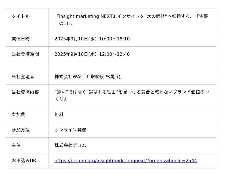
Task: Click the date in the 開催日時 row
Action: click(x=76, y=39)
